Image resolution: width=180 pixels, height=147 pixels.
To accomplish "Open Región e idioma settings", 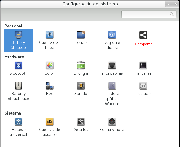I will tap(112, 40).
